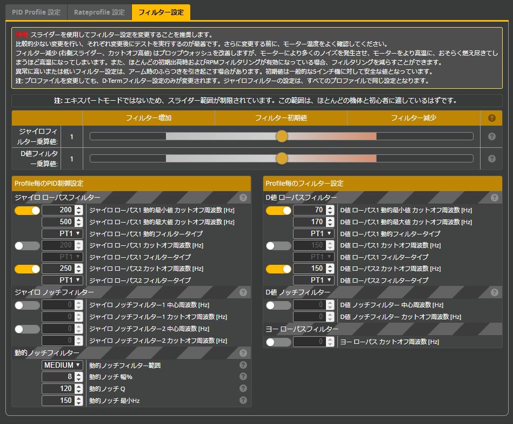Adjust the D値フィルター乗算値 slider handle

[x=282, y=159]
